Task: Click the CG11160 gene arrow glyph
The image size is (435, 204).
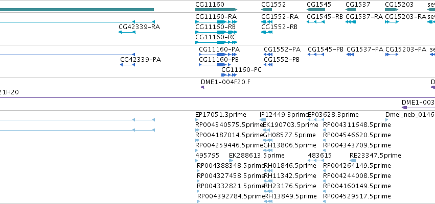Action: coord(216,10)
